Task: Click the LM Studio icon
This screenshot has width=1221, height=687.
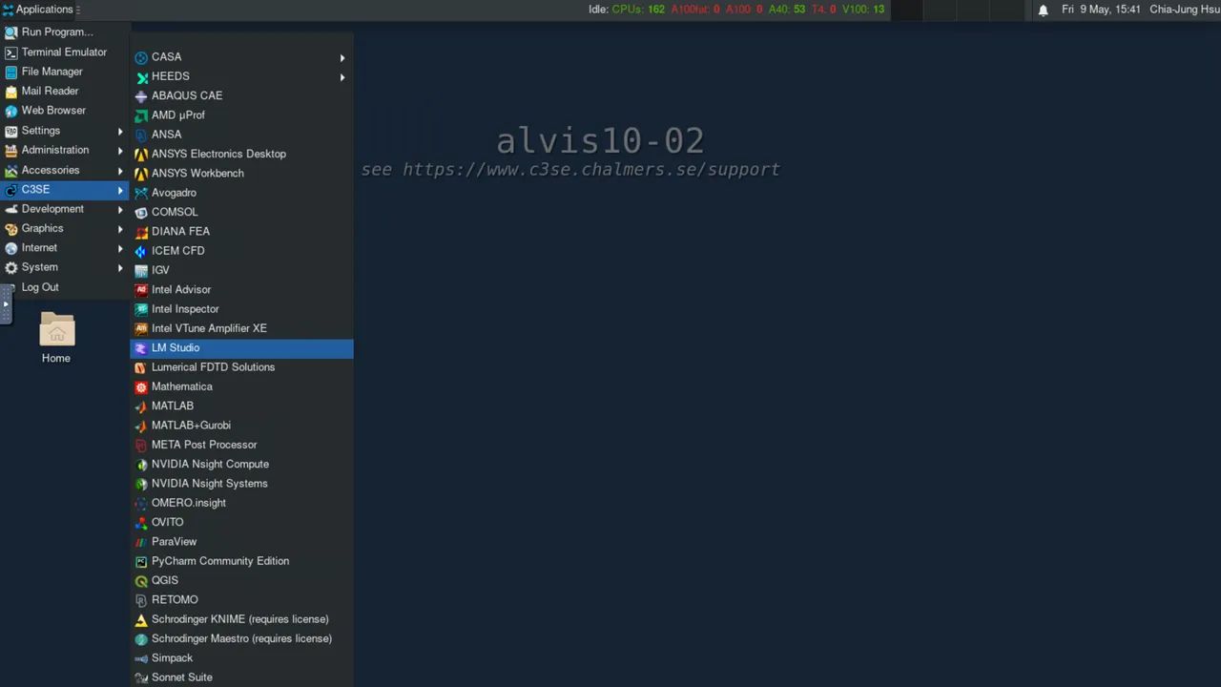Action: point(141,348)
